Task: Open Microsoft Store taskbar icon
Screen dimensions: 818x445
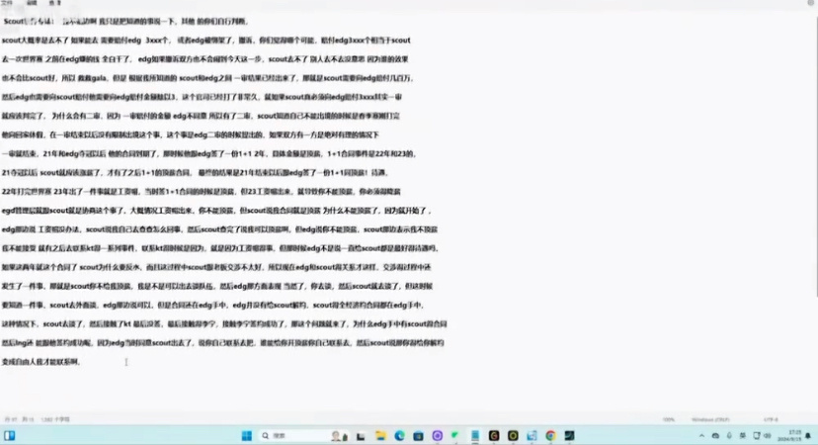Action: (x=419, y=435)
